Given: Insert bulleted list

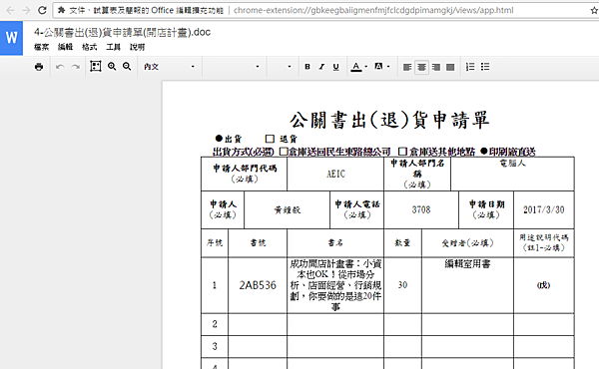Looking at the screenshot, I should pyautogui.click(x=485, y=67).
